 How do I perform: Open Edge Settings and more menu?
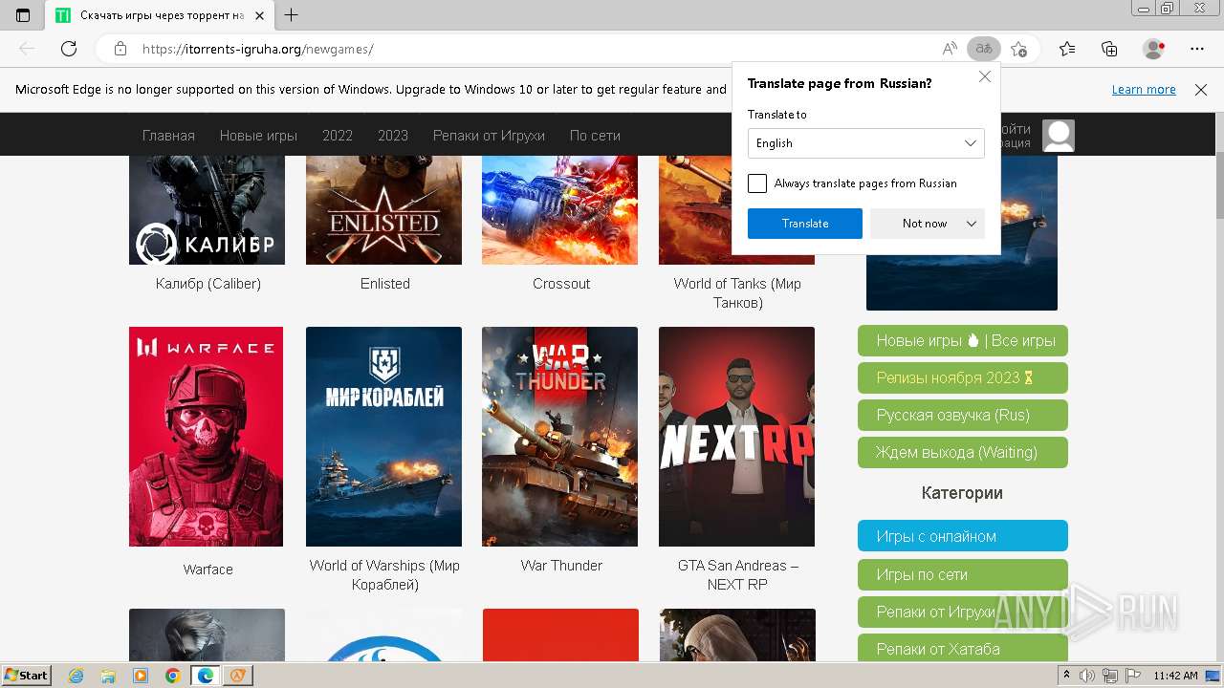[1197, 49]
